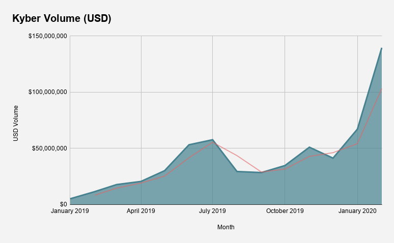Select the $50,000,000 y-axis label
This screenshot has width=394, height=243.
49,148
